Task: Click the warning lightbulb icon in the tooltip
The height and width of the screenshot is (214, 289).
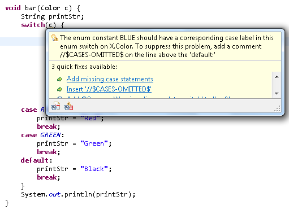Action: [55, 38]
